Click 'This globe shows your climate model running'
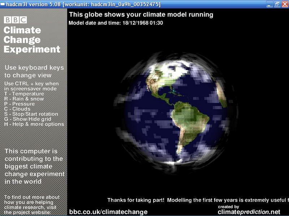This screenshot has height=216, width=289. coord(141,15)
